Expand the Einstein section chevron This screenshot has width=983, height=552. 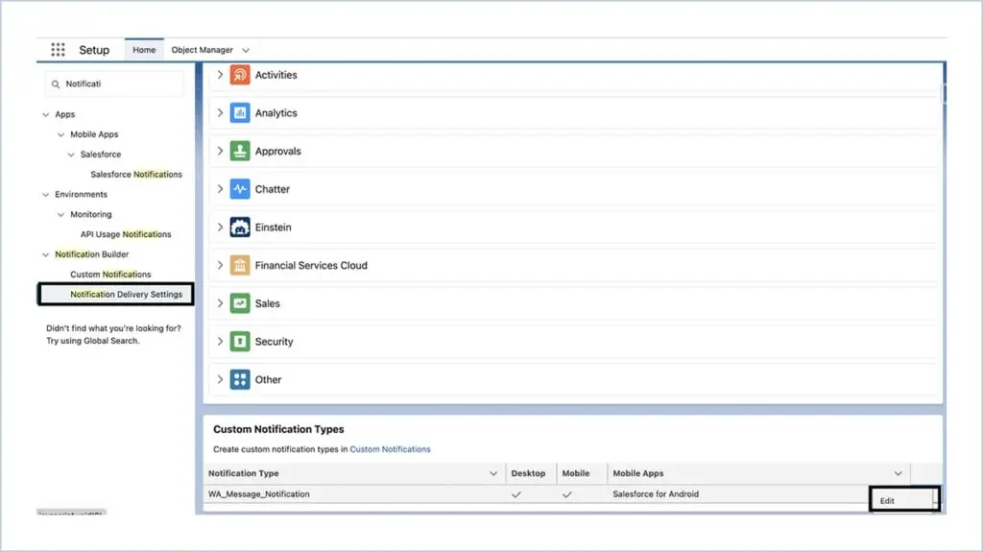click(220, 228)
